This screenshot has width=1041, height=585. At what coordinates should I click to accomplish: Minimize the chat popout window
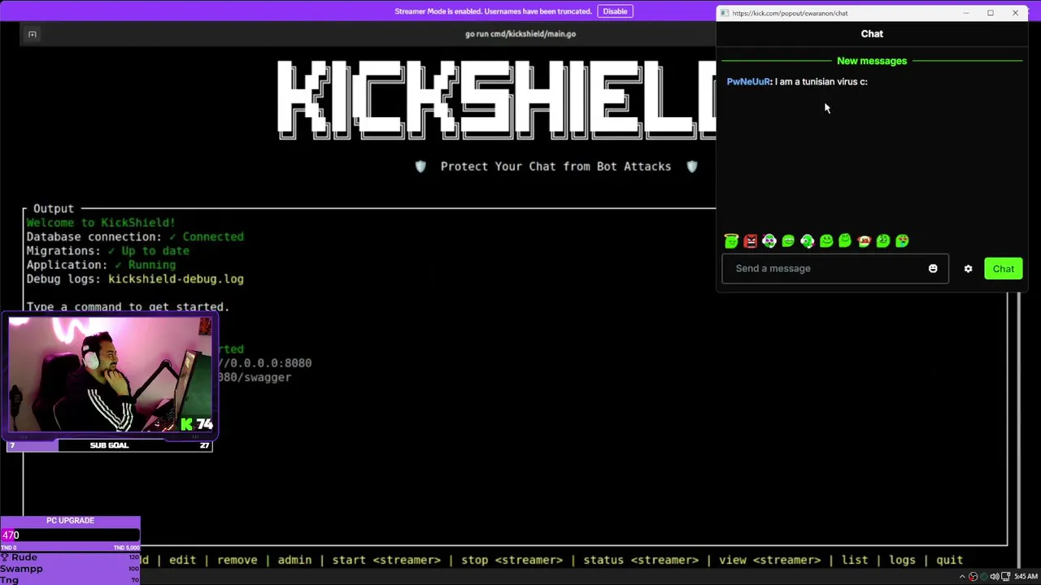966,13
